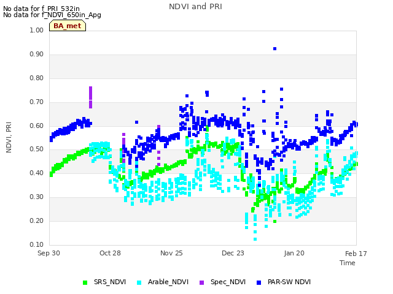Click the 0.90 y-axis tick label

tap(37, 55)
